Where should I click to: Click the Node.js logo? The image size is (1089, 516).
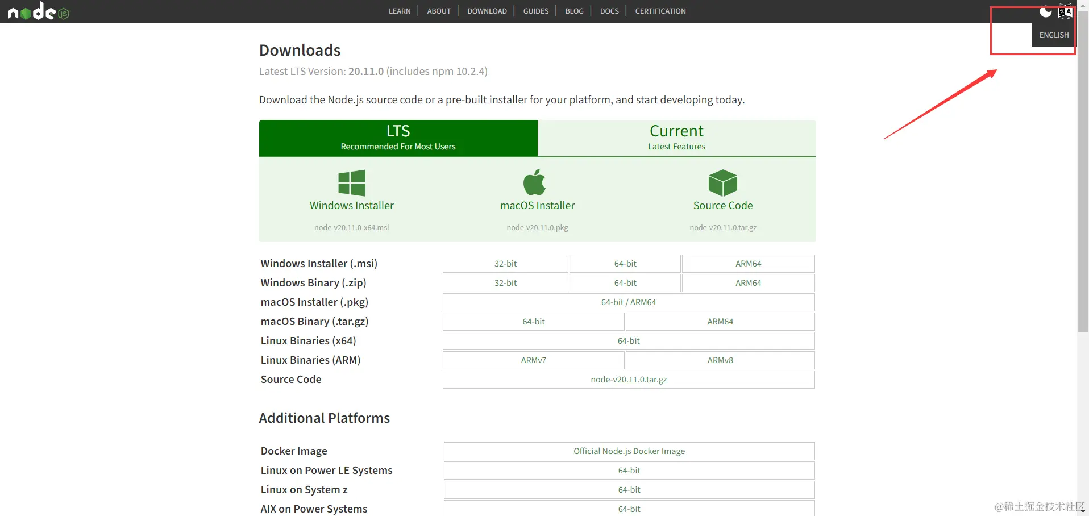tap(39, 11)
